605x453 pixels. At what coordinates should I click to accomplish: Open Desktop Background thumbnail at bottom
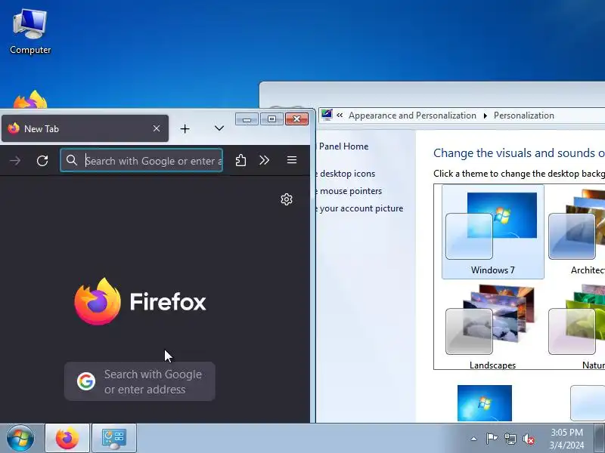pyautogui.click(x=485, y=403)
